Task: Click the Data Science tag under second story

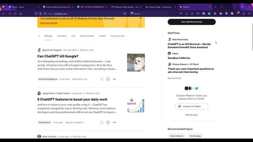Action: point(45,122)
